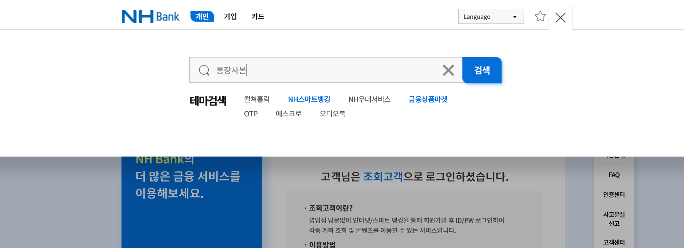Open 컬쳐홀릭 theme search link

[257, 99]
